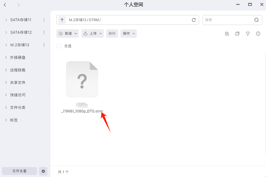Image resolution: width=266 pixels, height=177 pixels.
Task: Open more options for SATA存储11
Action: (44, 20)
